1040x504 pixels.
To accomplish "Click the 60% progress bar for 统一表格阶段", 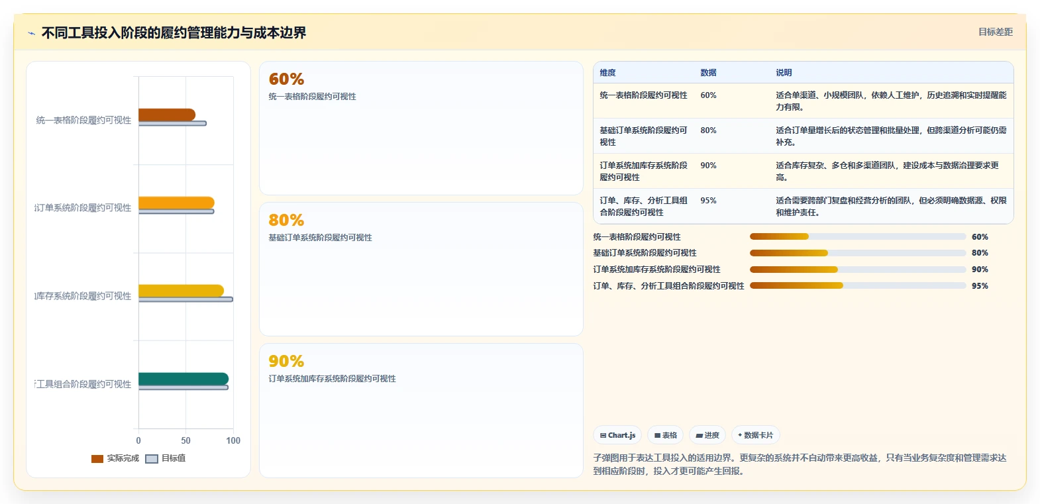I will pyautogui.click(x=858, y=236).
